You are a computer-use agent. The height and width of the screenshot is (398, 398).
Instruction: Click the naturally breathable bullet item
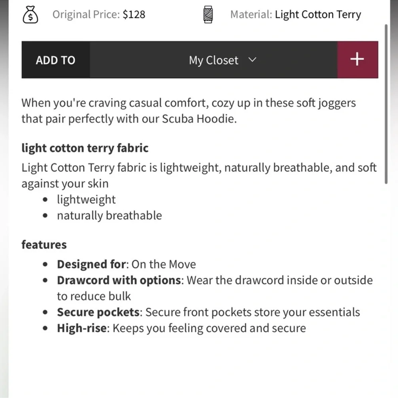coord(109,215)
